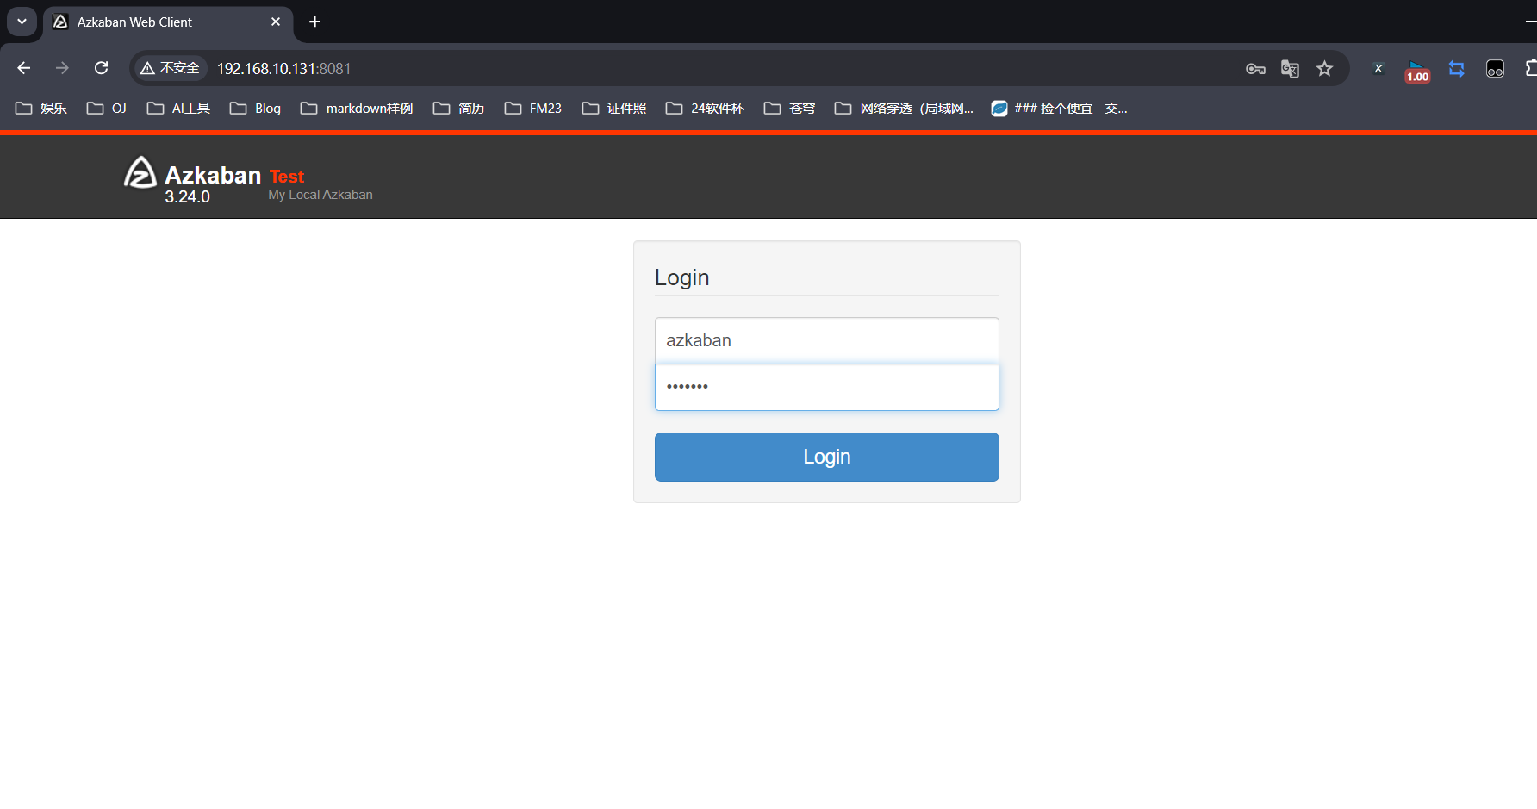Image resolution: width=1537 pixels, height=809 pixels.
Task: Click the Azkaban logo icon
Action: [x=140, y=172]
